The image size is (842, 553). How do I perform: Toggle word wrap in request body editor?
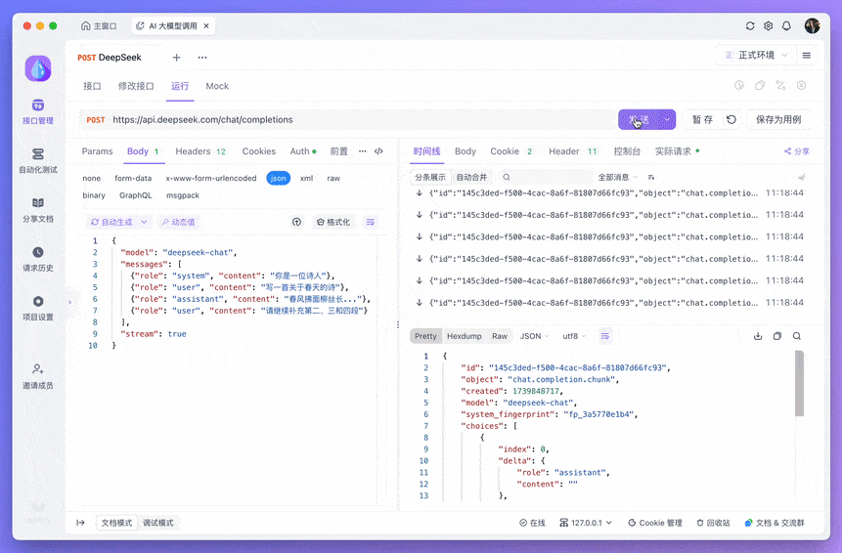371,222
